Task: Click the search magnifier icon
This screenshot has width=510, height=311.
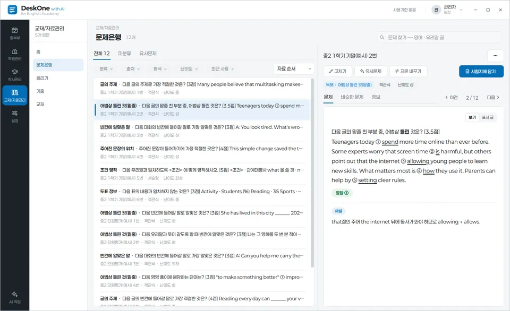Action: (x=382, y=37)
